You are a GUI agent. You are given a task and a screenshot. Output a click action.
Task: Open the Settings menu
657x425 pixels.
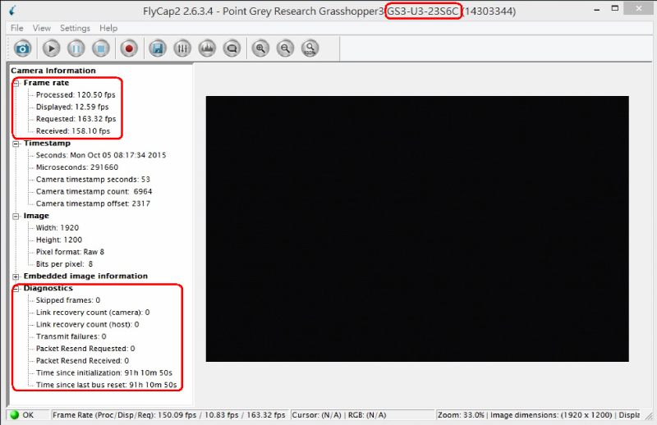75,28
